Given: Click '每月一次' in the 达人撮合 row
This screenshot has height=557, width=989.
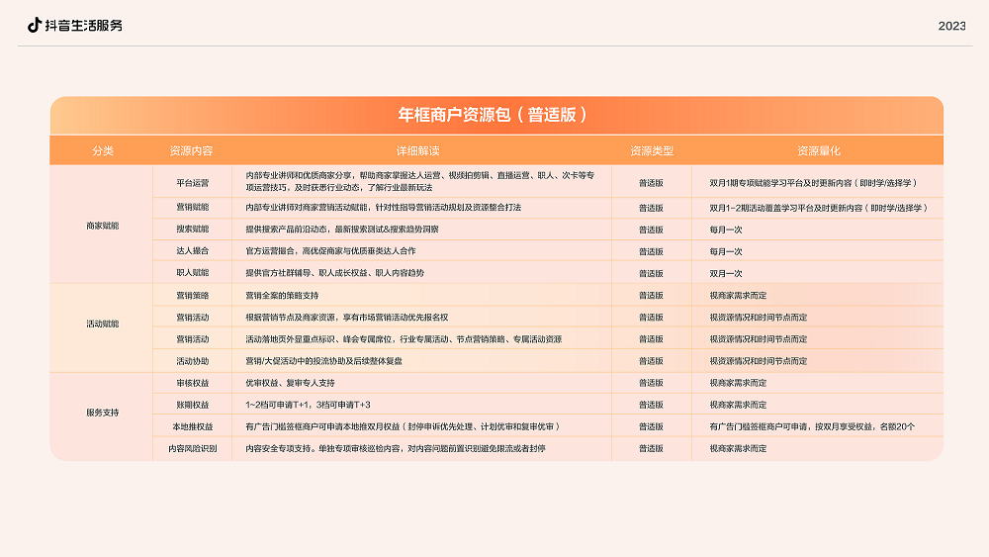Looking at the screenshot, I should click(725, 251).
